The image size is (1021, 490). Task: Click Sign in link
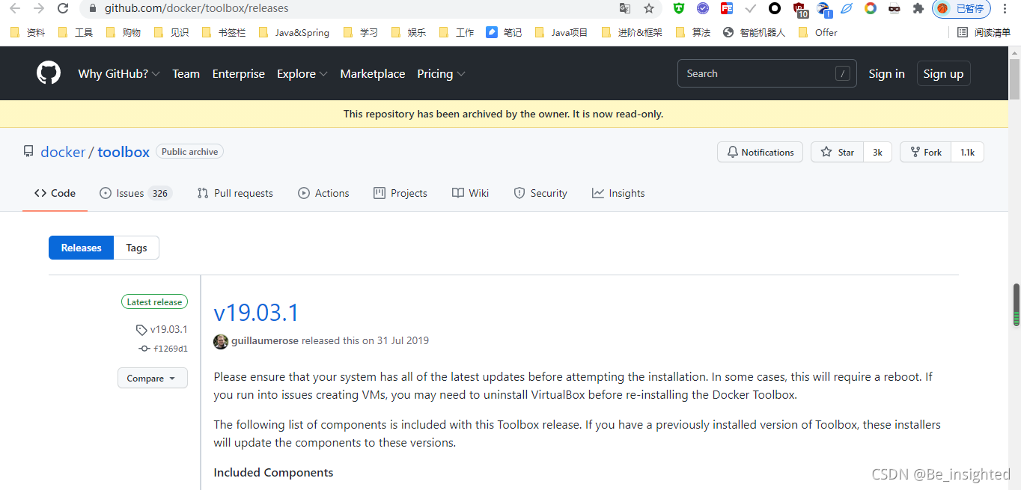point(886,73)
